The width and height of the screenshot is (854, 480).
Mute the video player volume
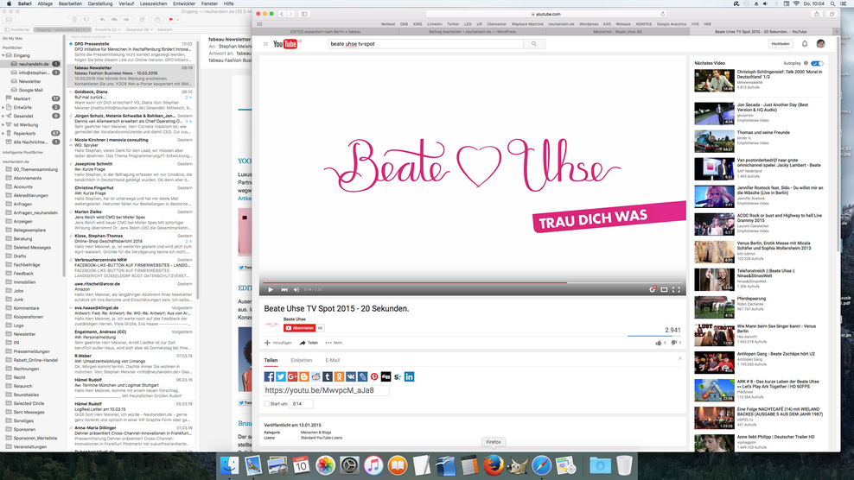click(x=296, y=289)
